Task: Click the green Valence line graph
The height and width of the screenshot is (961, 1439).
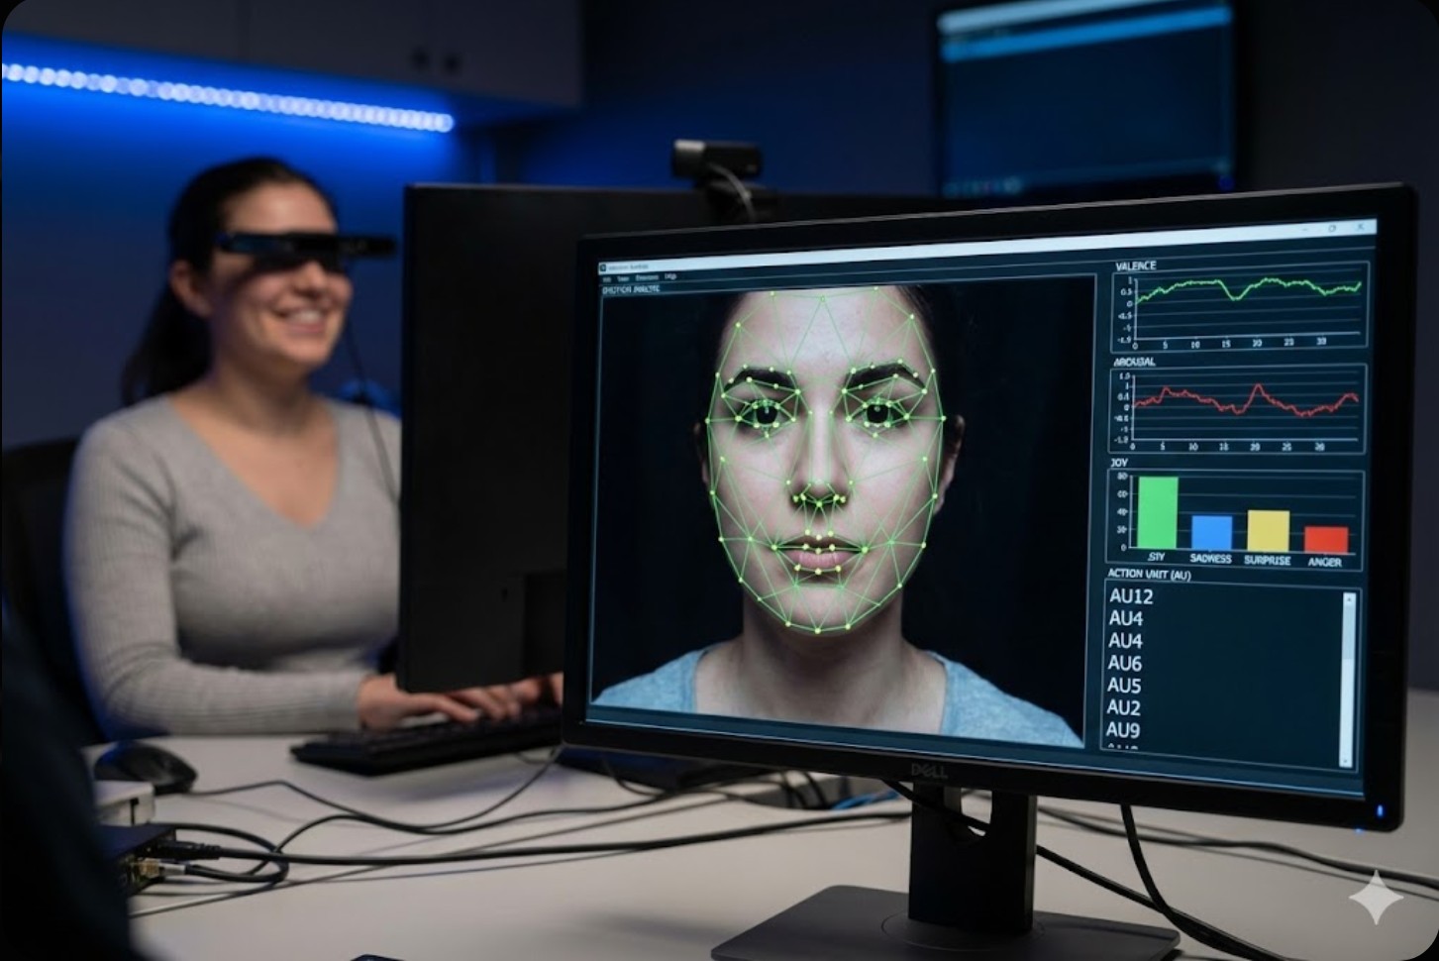Action: (1238, 287)
